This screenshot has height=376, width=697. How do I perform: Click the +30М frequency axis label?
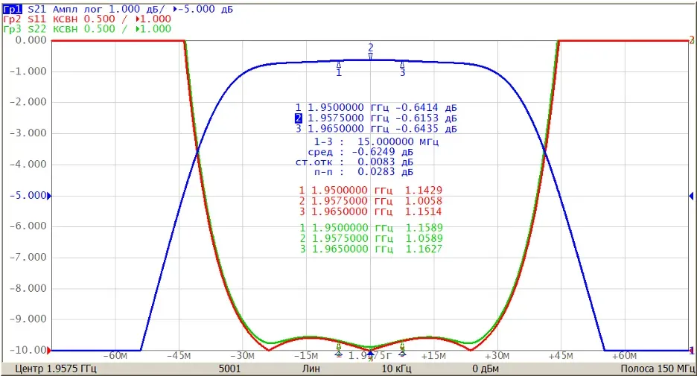497,356
